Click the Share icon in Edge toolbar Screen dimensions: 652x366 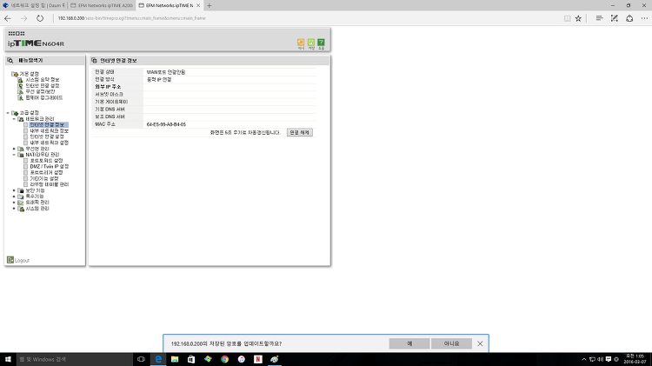coord(629,18)
